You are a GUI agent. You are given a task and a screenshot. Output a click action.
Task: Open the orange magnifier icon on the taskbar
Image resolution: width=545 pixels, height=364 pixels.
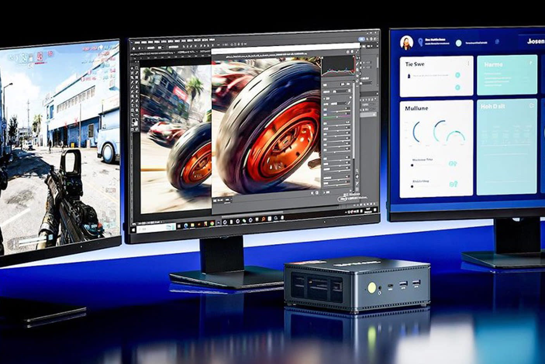[x=263, y=219]
